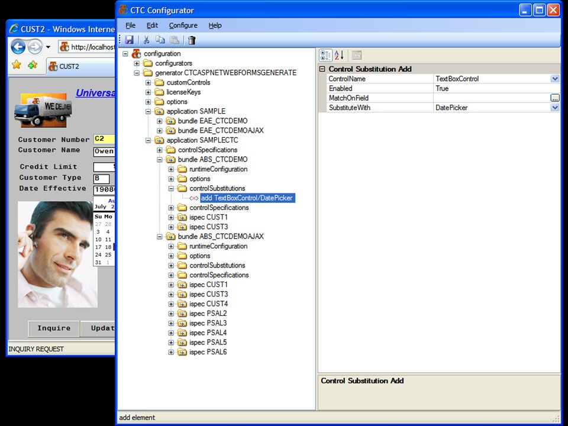Open the Configure menu

183,25
